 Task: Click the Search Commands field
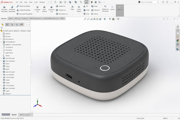point(148,2)
